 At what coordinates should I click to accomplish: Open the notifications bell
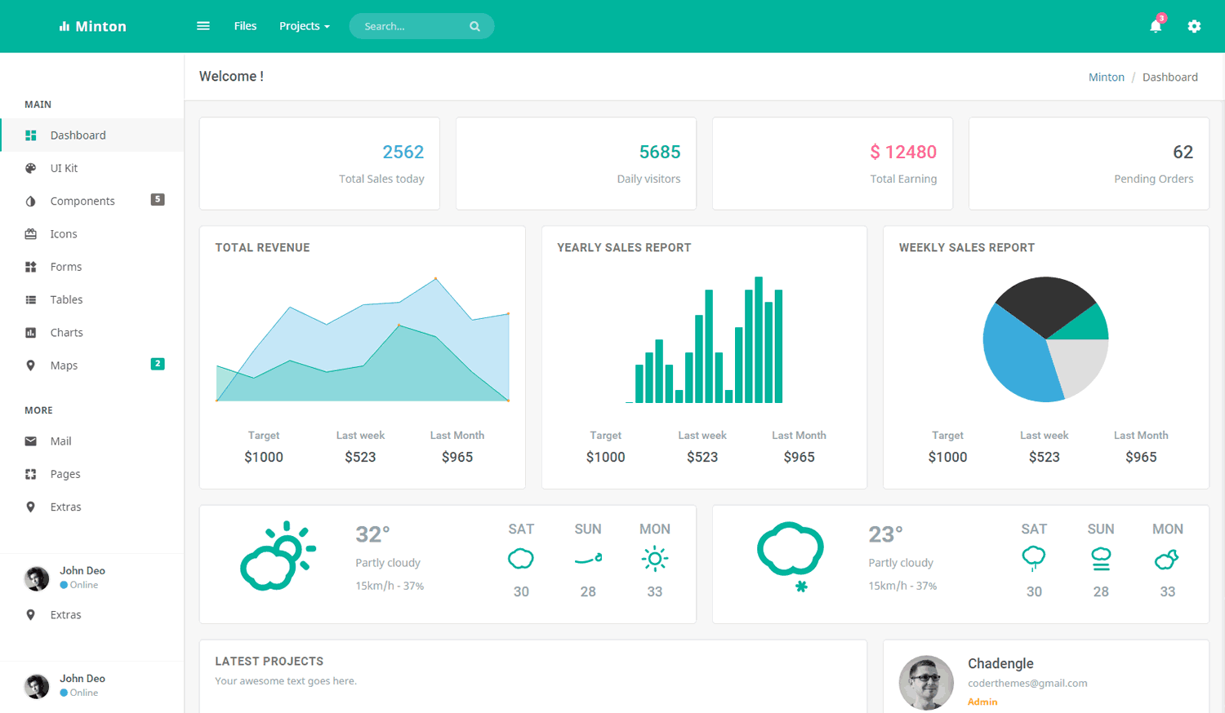[x=1156, y=26]
